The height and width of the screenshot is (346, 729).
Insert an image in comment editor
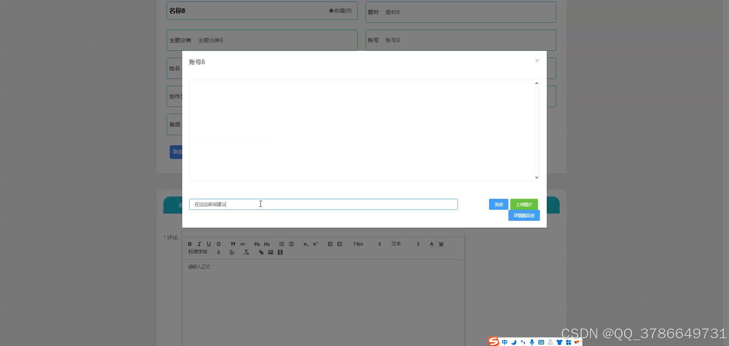(x=271, y=252)
